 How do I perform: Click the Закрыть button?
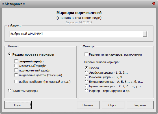[x=140, y=105]
